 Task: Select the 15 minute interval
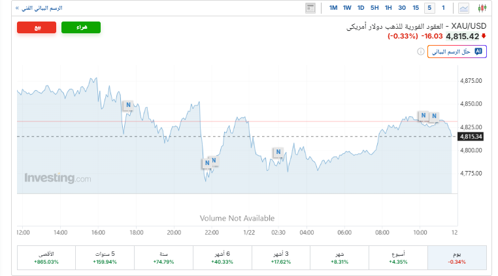416,8
